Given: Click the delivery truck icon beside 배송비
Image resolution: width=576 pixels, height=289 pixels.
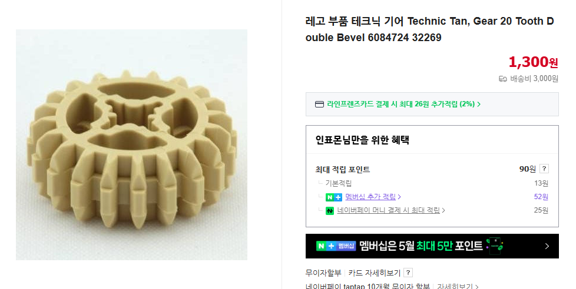Looking at the screenshot, I should [x=502, y=79].
